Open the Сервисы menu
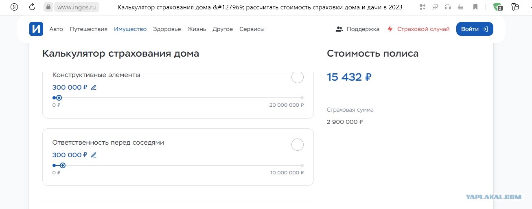 click(252, 29)
